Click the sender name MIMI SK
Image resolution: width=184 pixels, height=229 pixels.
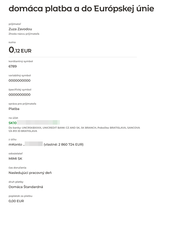15,159
